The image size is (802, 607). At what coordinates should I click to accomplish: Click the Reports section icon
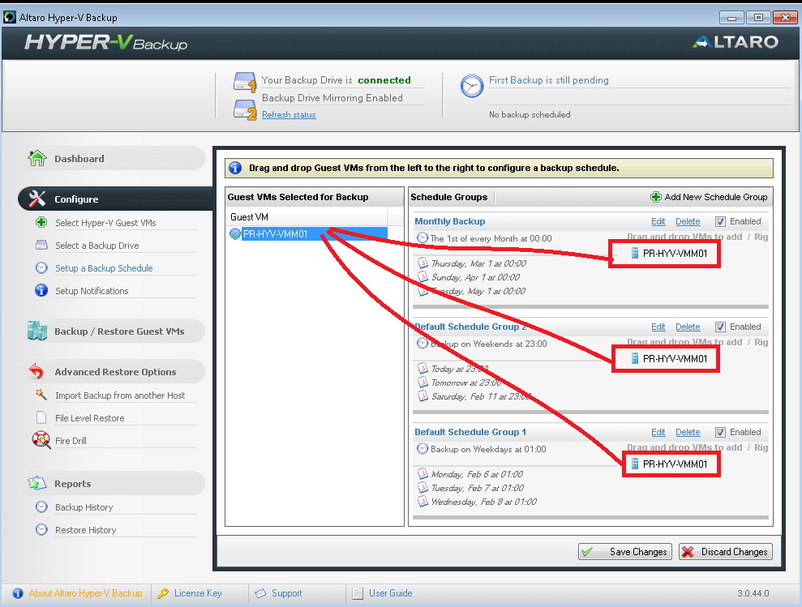click(36, 483)
